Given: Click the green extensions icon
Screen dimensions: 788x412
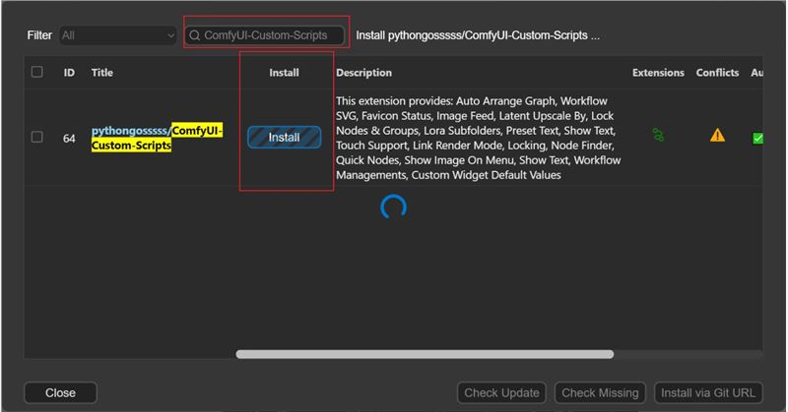Looking at the screenshot, I should point(658,135).
